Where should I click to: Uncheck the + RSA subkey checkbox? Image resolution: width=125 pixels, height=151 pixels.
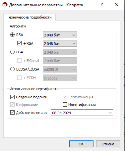19,43
